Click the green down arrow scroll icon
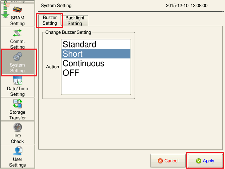The width and height of the screenshot is (225, 169). click(x=5, y=11)
